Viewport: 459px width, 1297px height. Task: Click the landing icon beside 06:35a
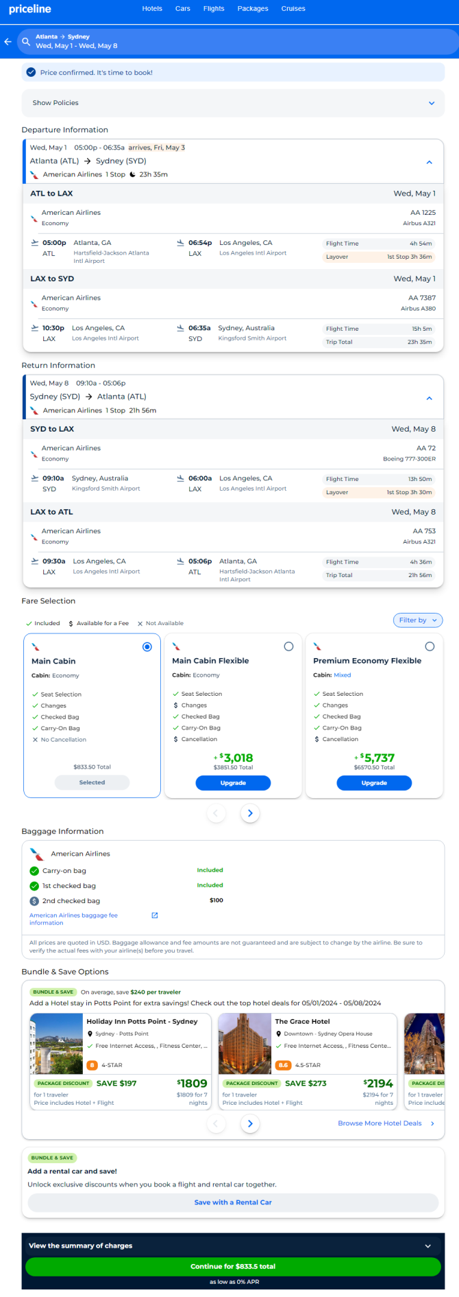click(x=181, y=327)
